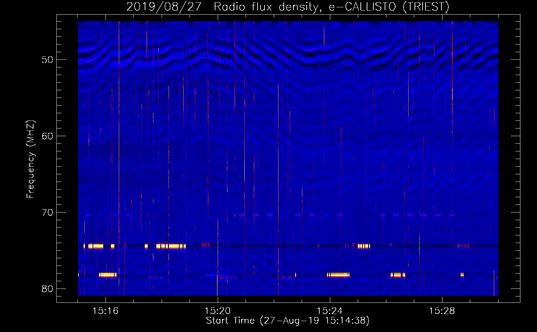
Task: Click the '50' frequency tick label
Action: click(47, 60)
